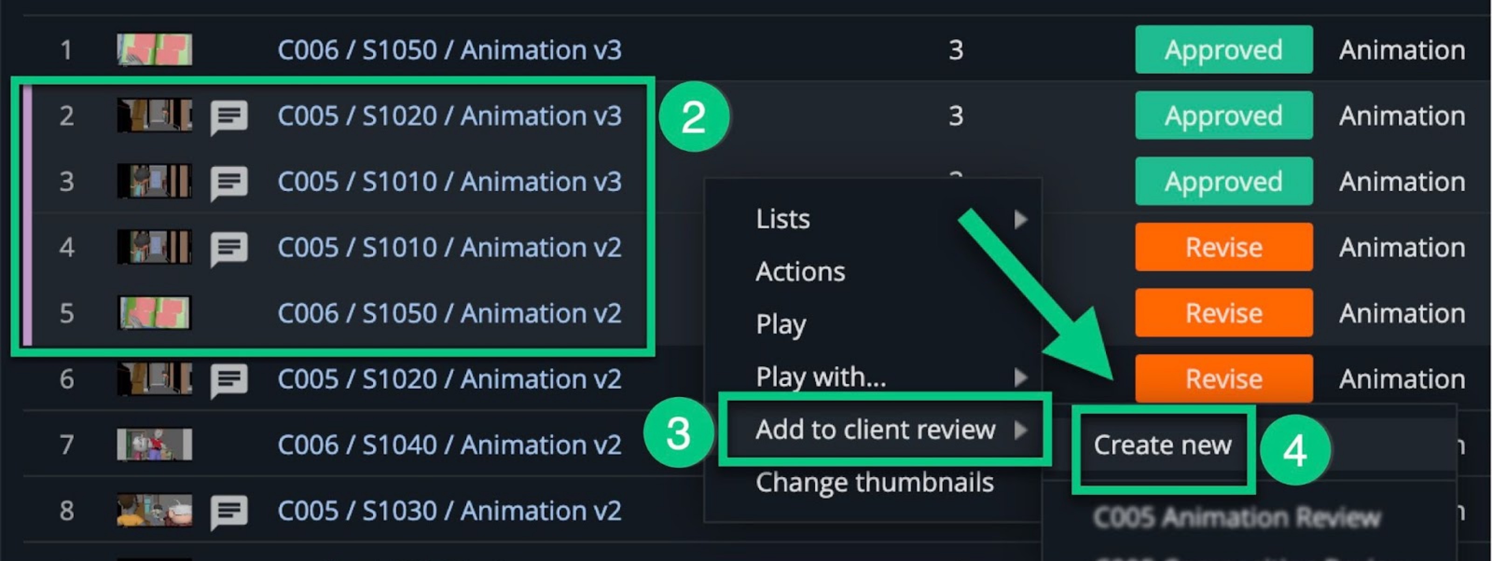The width and height of the screenshot is (1492, 561).
Task: Open note icon for S1010 Animation v3
Action: pyautogui.click(x=229, y=183)
